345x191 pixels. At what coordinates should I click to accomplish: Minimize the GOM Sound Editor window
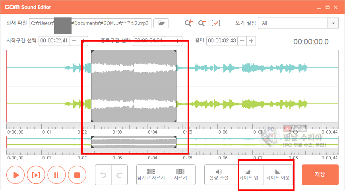coord(319,8)
